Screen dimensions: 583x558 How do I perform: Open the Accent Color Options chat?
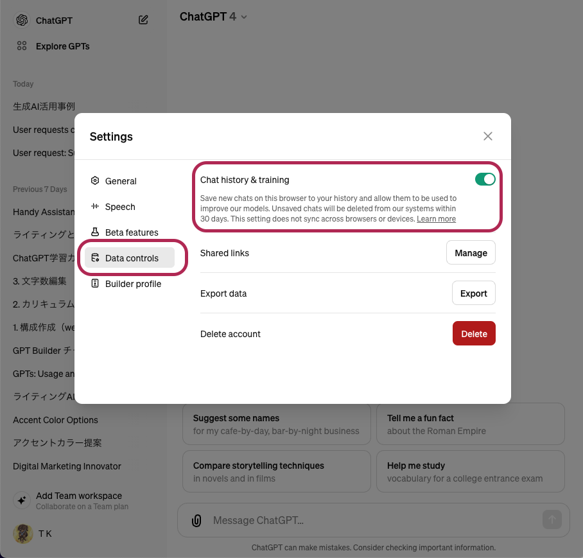(x=55, y=420)
